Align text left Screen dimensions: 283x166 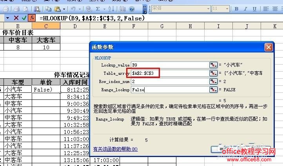point(266,9)
